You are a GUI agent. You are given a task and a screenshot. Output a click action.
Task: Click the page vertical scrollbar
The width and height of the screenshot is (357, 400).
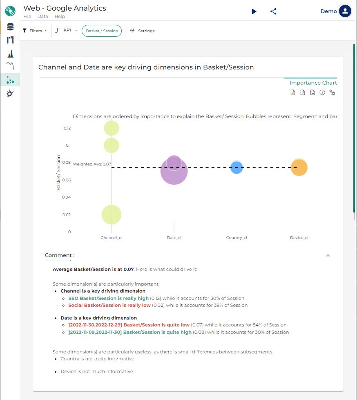coord(354,127)
